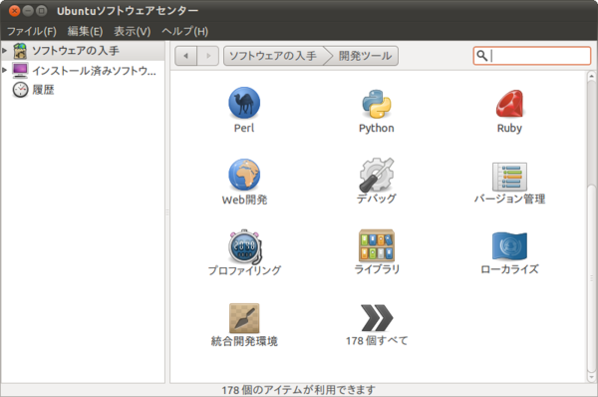Maximize the Ubuntuソフトウェアセンター window

point(41,11)
